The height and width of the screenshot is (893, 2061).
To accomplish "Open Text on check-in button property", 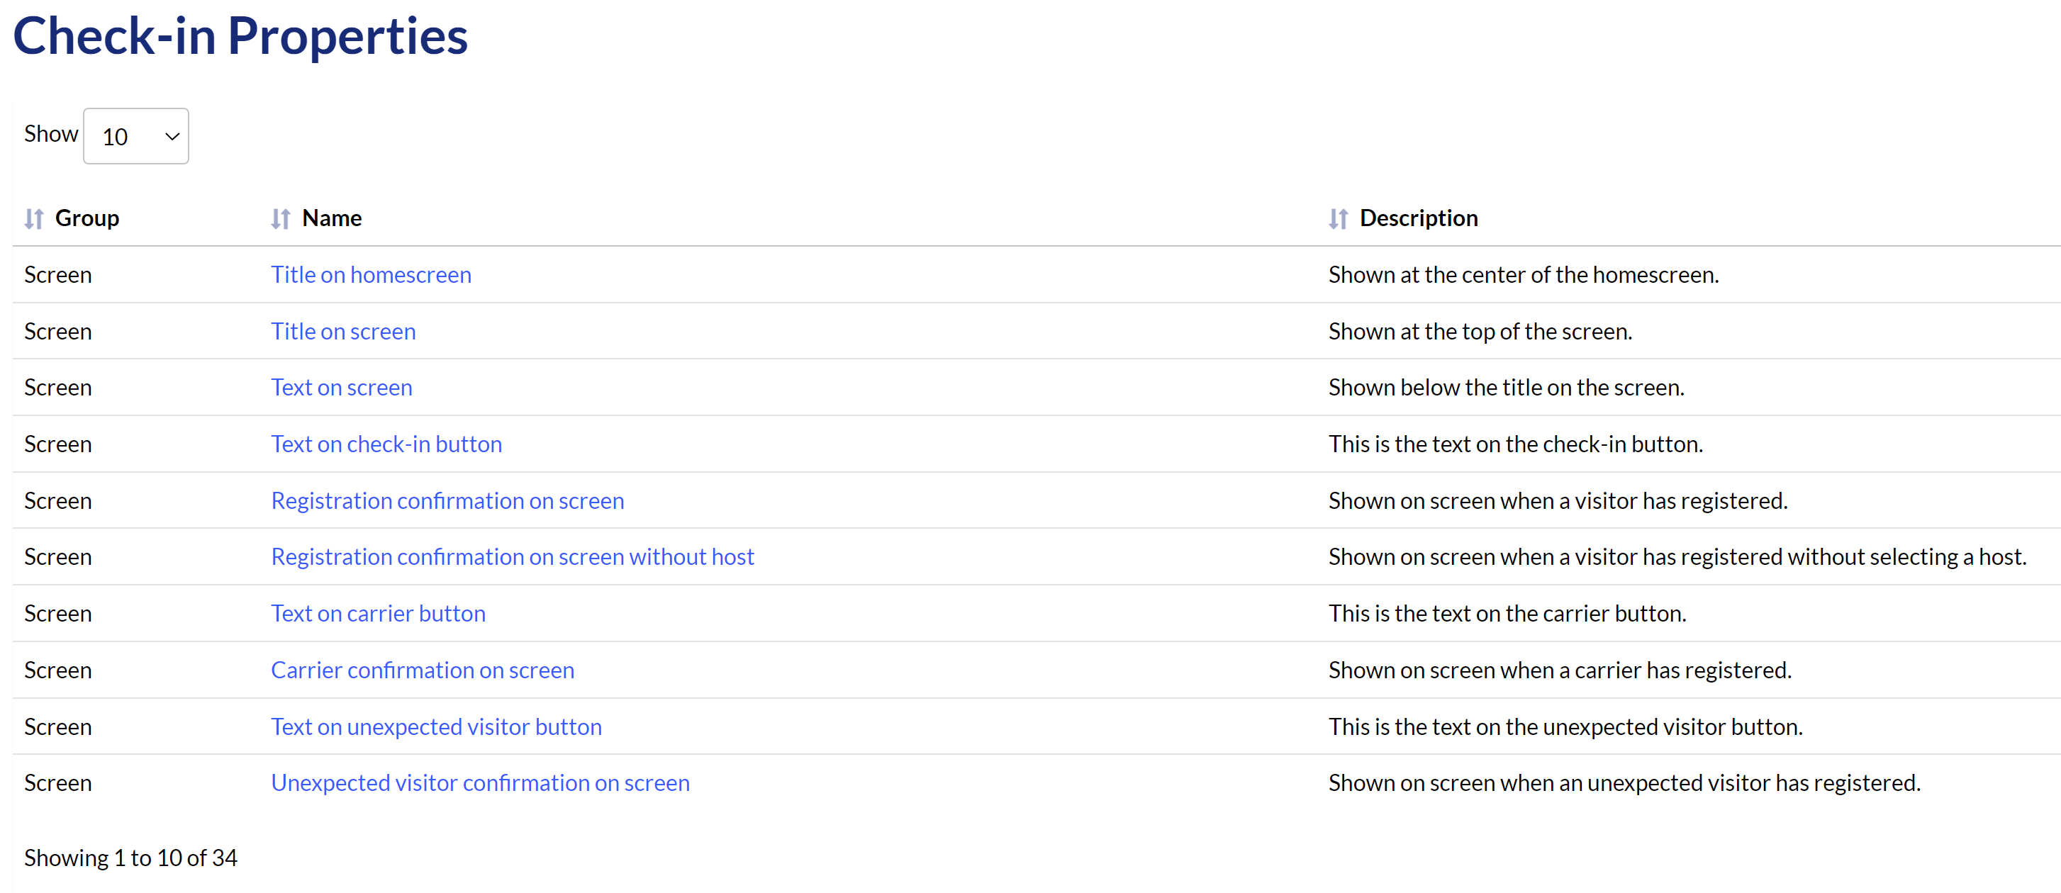I will pyautogui.click(x=386, y=444).
